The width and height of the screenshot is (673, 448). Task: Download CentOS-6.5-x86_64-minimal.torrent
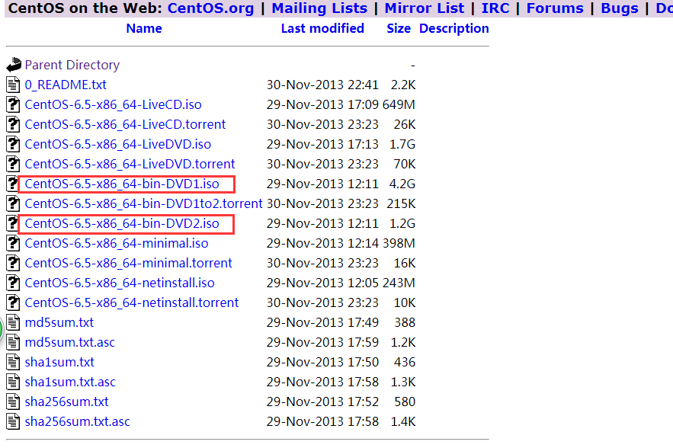pyautogui.click(x=128, y=263)
